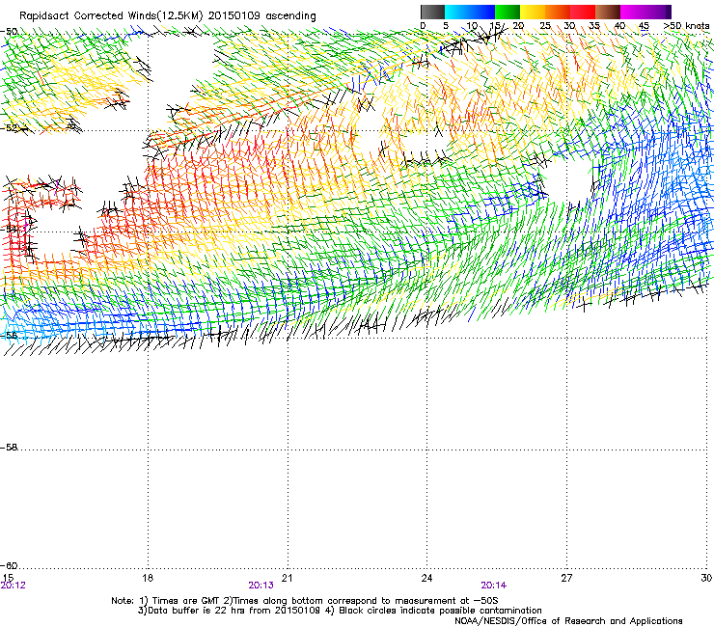Click the '25' legend scale label
This screenshot has height=627, width=714.
tap(545, 26)
